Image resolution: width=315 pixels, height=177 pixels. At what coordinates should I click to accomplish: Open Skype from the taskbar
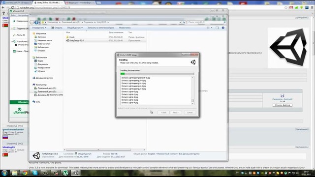35,173
